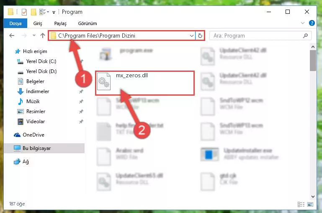Click the folder icon in title bar

pos(11,12)
